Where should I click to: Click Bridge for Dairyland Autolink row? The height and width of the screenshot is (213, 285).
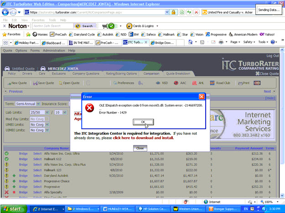point(23,176)
